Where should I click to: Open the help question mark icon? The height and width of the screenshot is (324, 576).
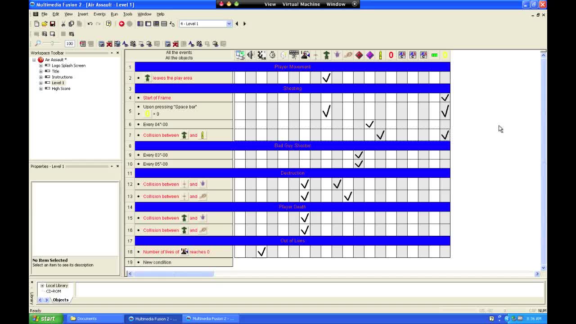108,24
